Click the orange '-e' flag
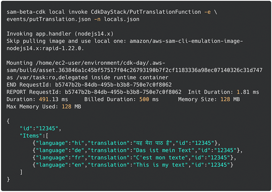The image size is (272, 192). click(x=207, y=12)
